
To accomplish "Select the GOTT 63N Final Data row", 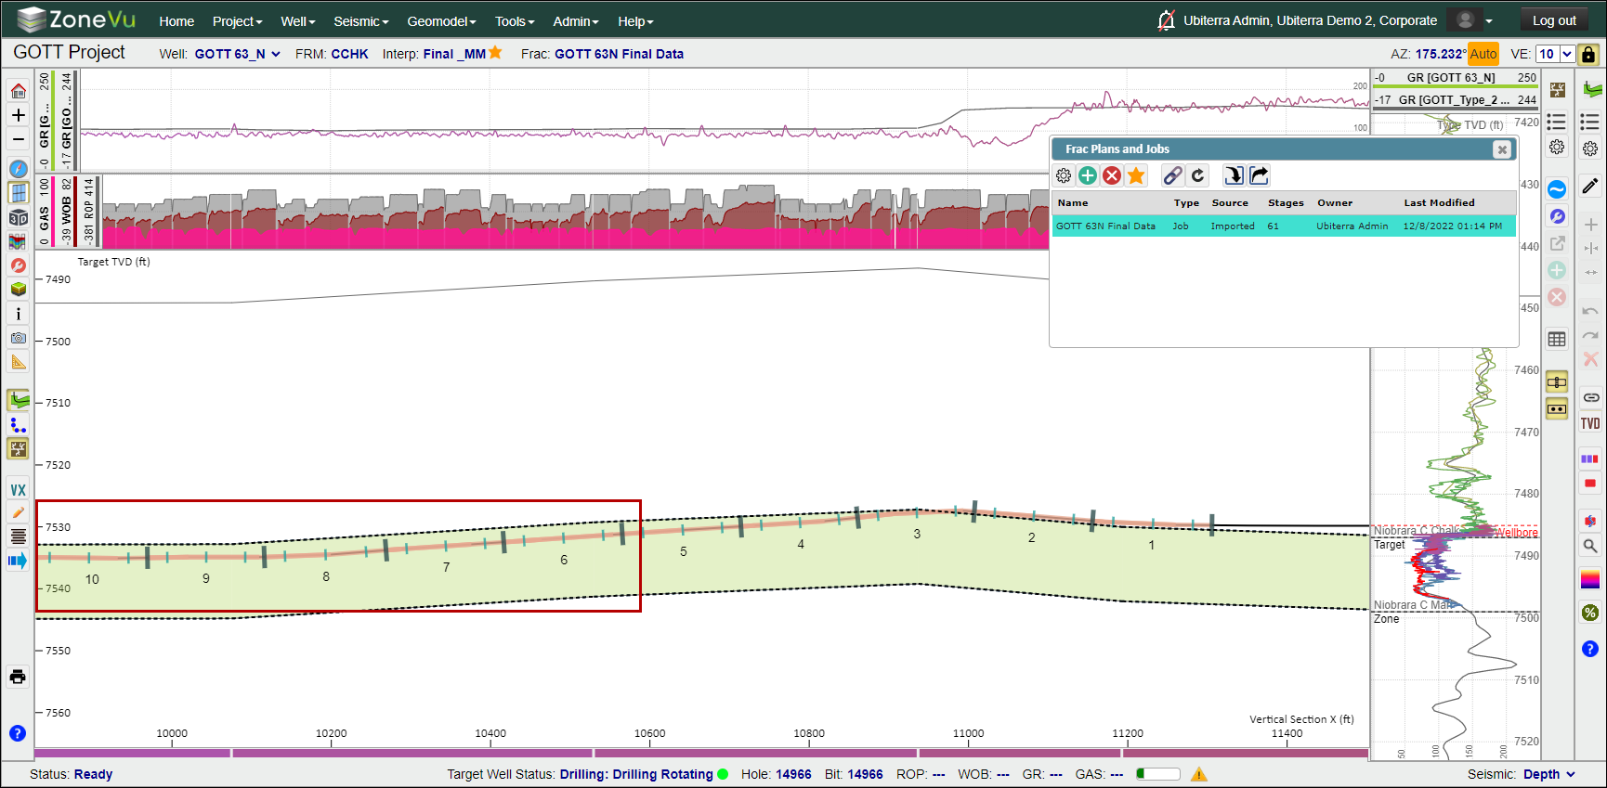I will pyautogui.click(x=1284, y=226).
